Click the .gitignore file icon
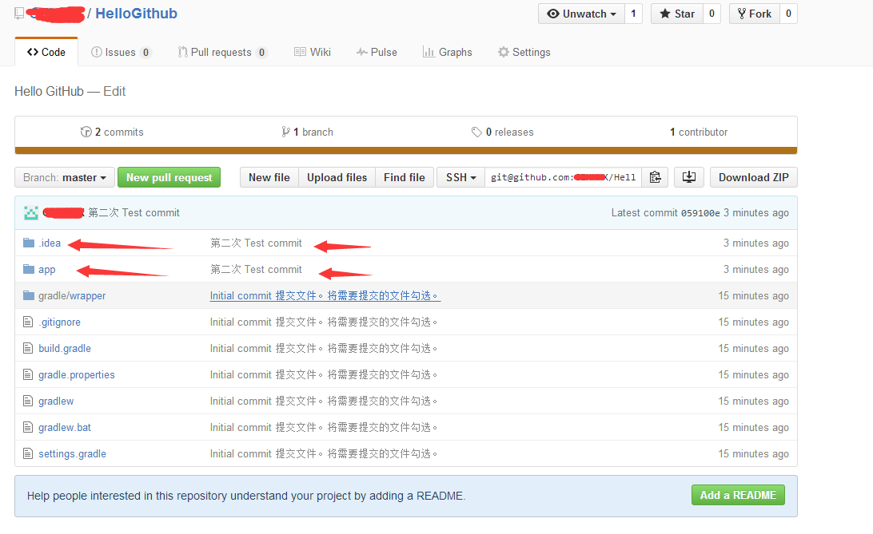This screenshot has height=534, width=873. click(x=28, y=322)
